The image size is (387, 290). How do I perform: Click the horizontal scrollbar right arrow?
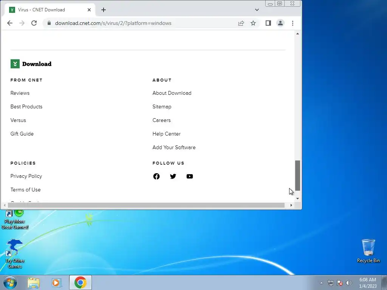(291, 205)
